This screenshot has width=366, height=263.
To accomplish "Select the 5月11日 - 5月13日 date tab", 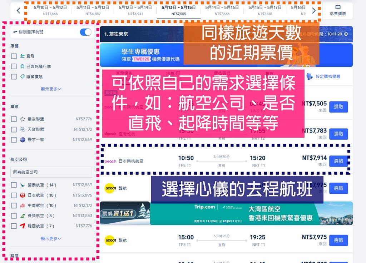I will [x=93, y=10].
